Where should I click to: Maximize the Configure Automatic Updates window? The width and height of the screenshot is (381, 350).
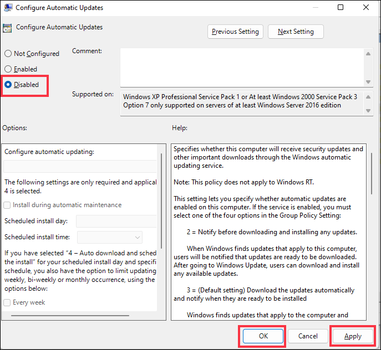tap(341, 7)
